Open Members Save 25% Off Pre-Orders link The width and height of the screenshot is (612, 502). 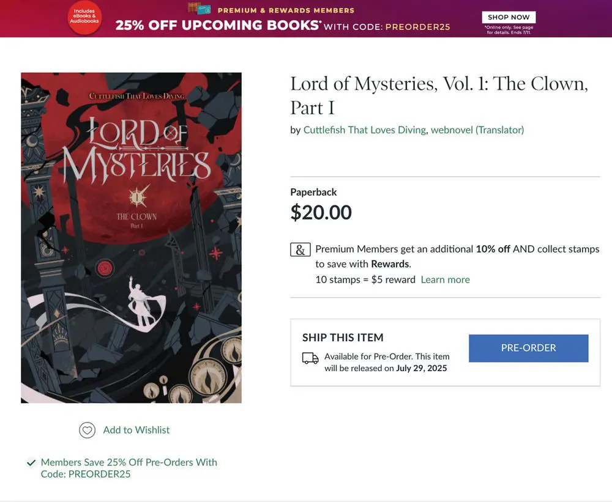[129, 468]
